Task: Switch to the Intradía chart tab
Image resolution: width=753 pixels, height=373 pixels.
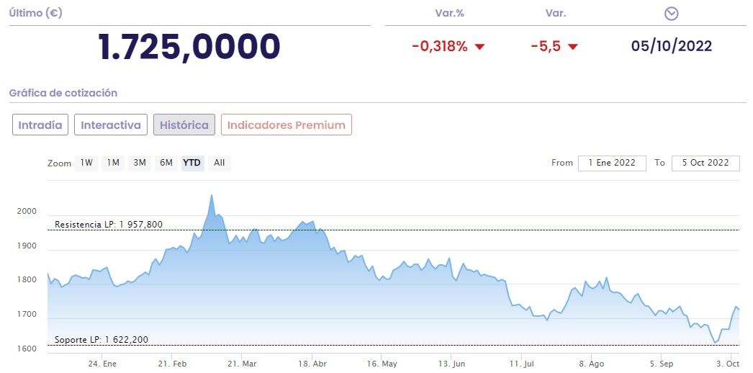Action: click(40, 125)
